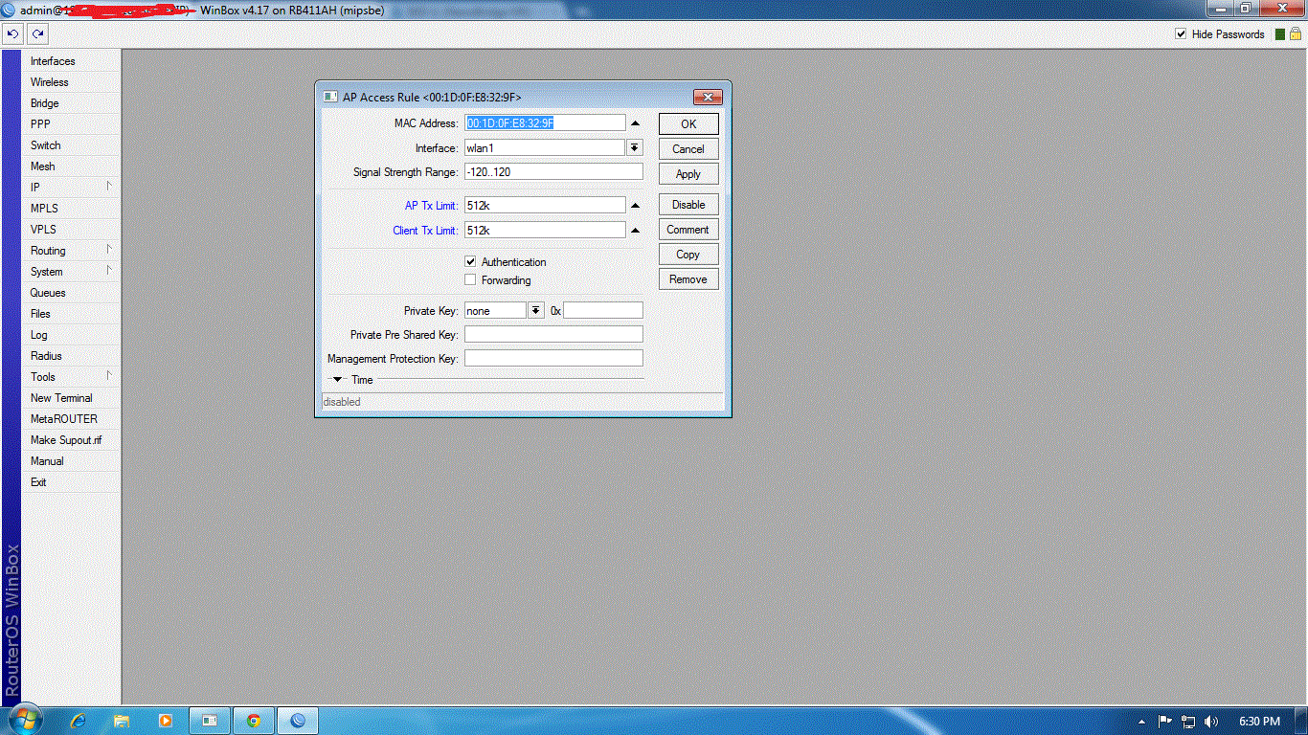Launch Internet Explorer from the taskbar
This screenshot has width=1308, height=735.
pos(79,721)
